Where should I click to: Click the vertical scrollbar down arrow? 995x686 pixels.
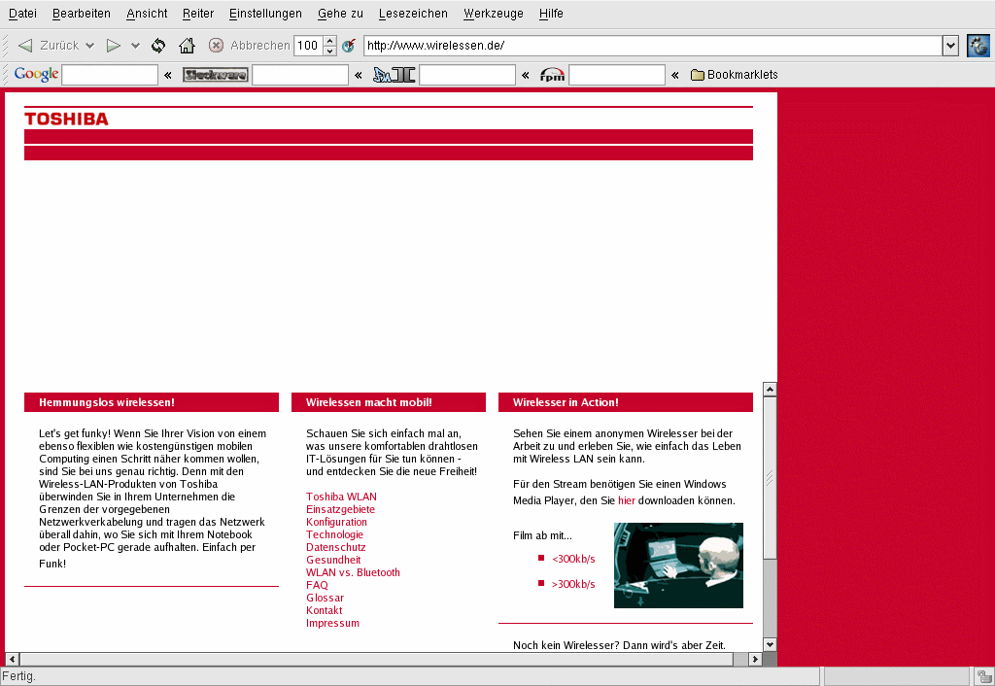click(770, 645)
